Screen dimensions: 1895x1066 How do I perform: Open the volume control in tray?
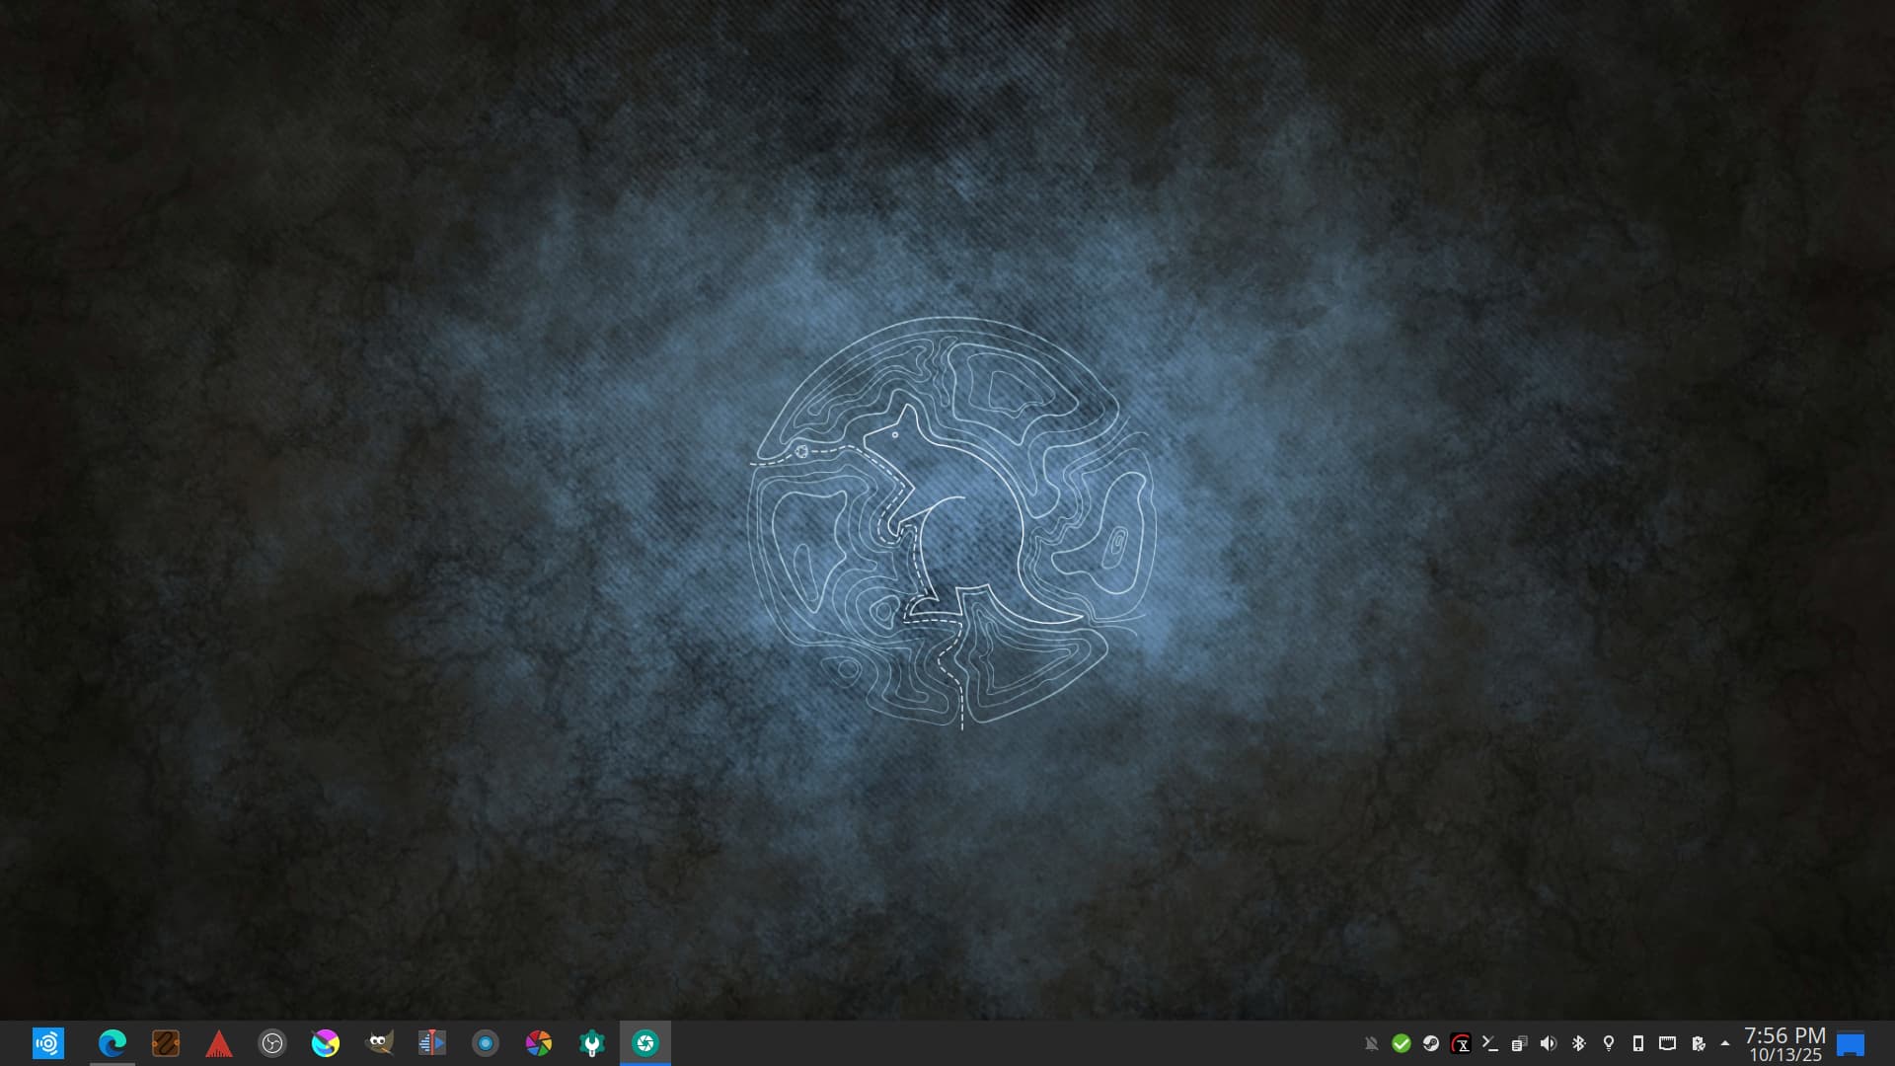coord(1549,1043)
